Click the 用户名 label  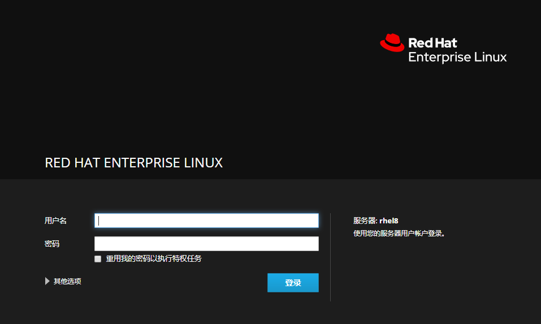click(x=55, y=221)
